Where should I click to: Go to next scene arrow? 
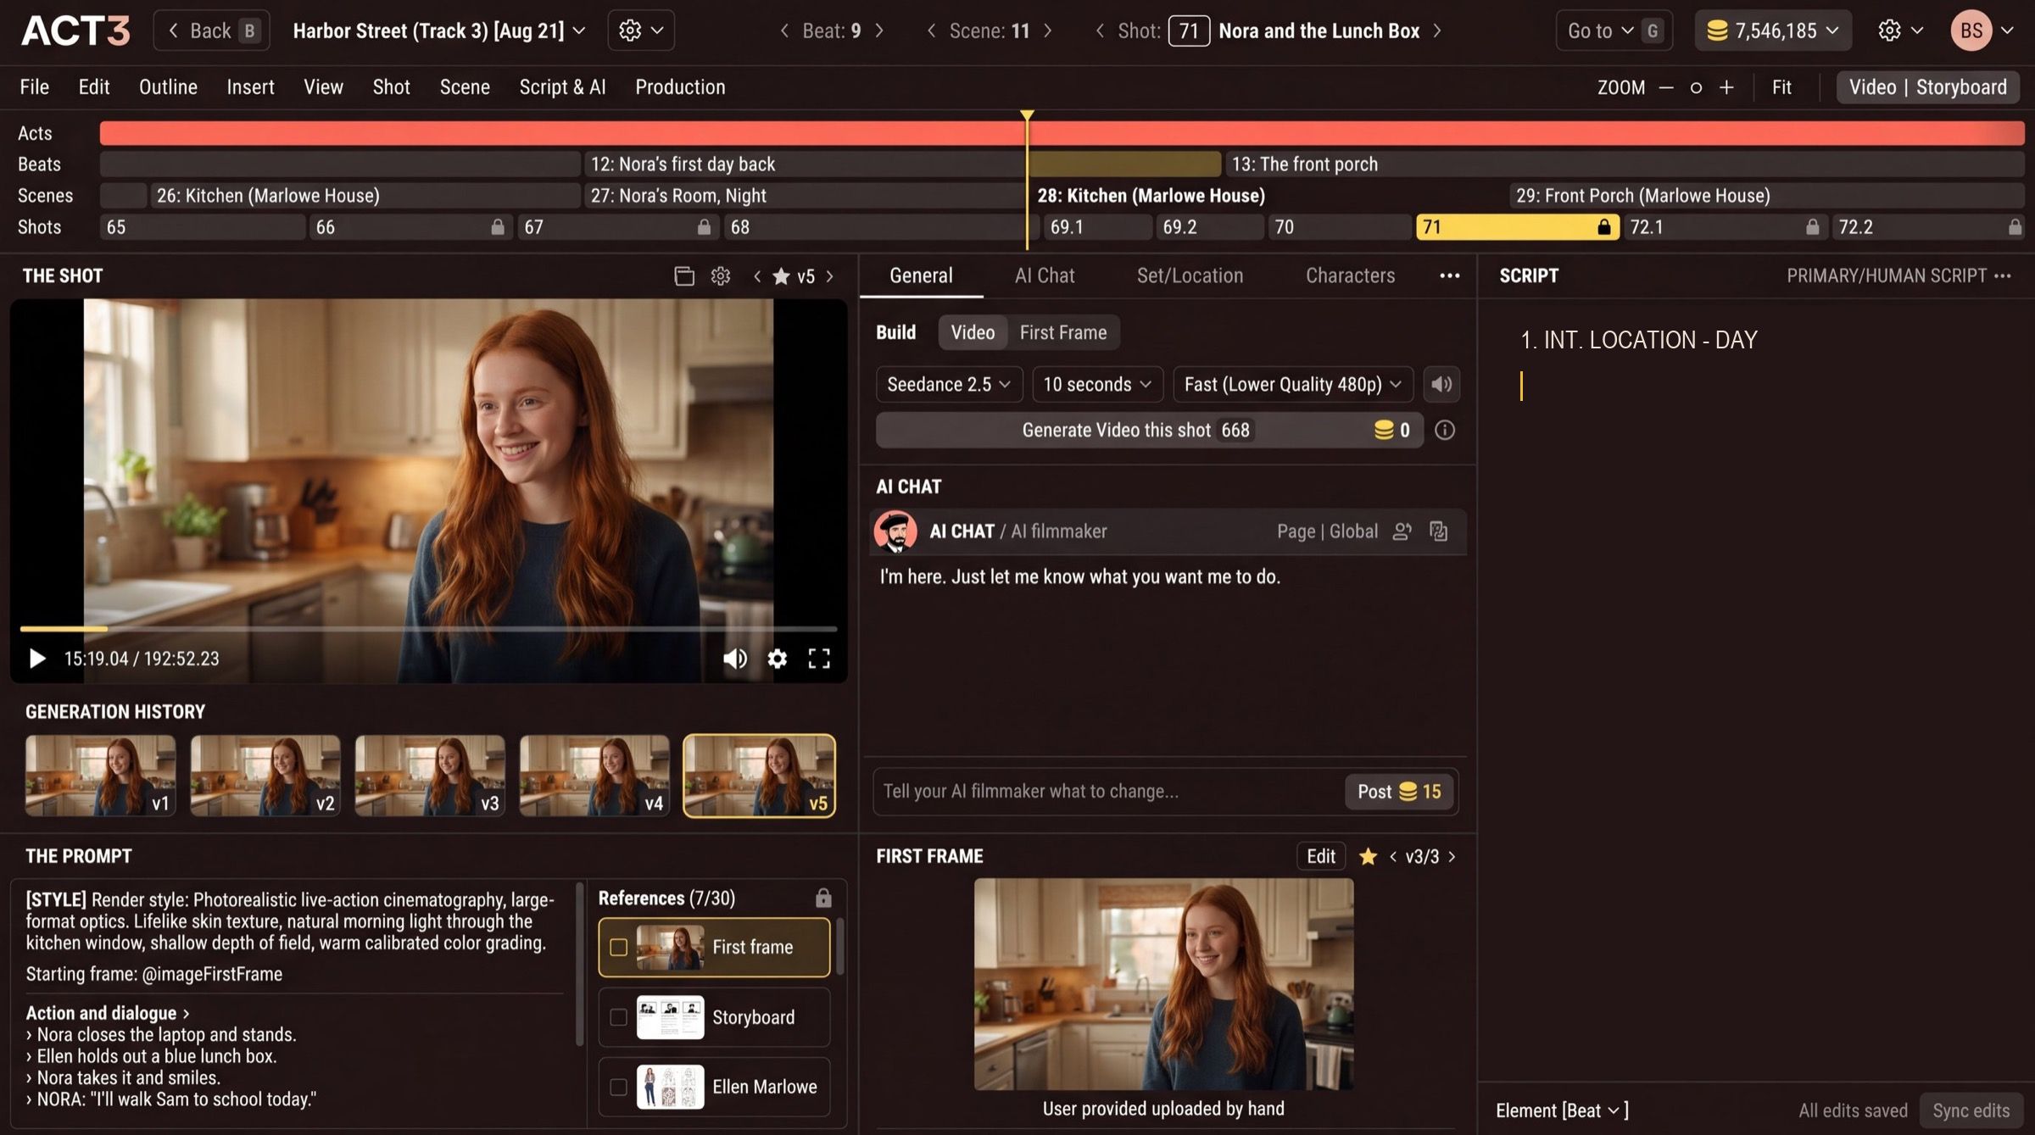click(x=1047, y=31)
